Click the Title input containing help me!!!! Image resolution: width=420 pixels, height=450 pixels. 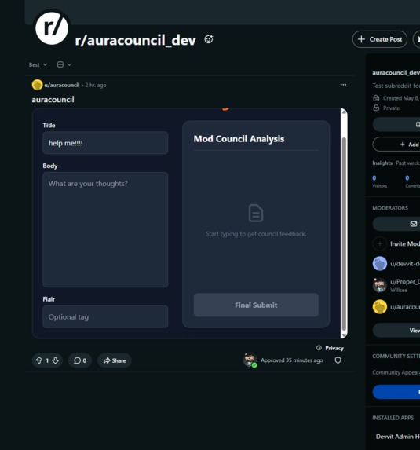coord(105,143)
